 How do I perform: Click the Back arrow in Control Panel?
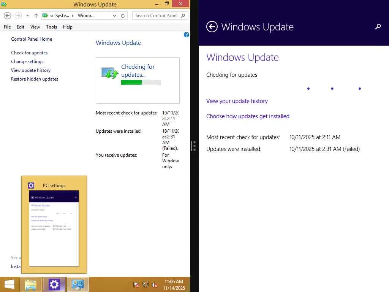coord(8,16)
